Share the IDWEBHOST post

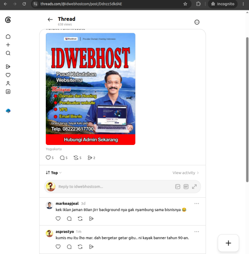90,157
